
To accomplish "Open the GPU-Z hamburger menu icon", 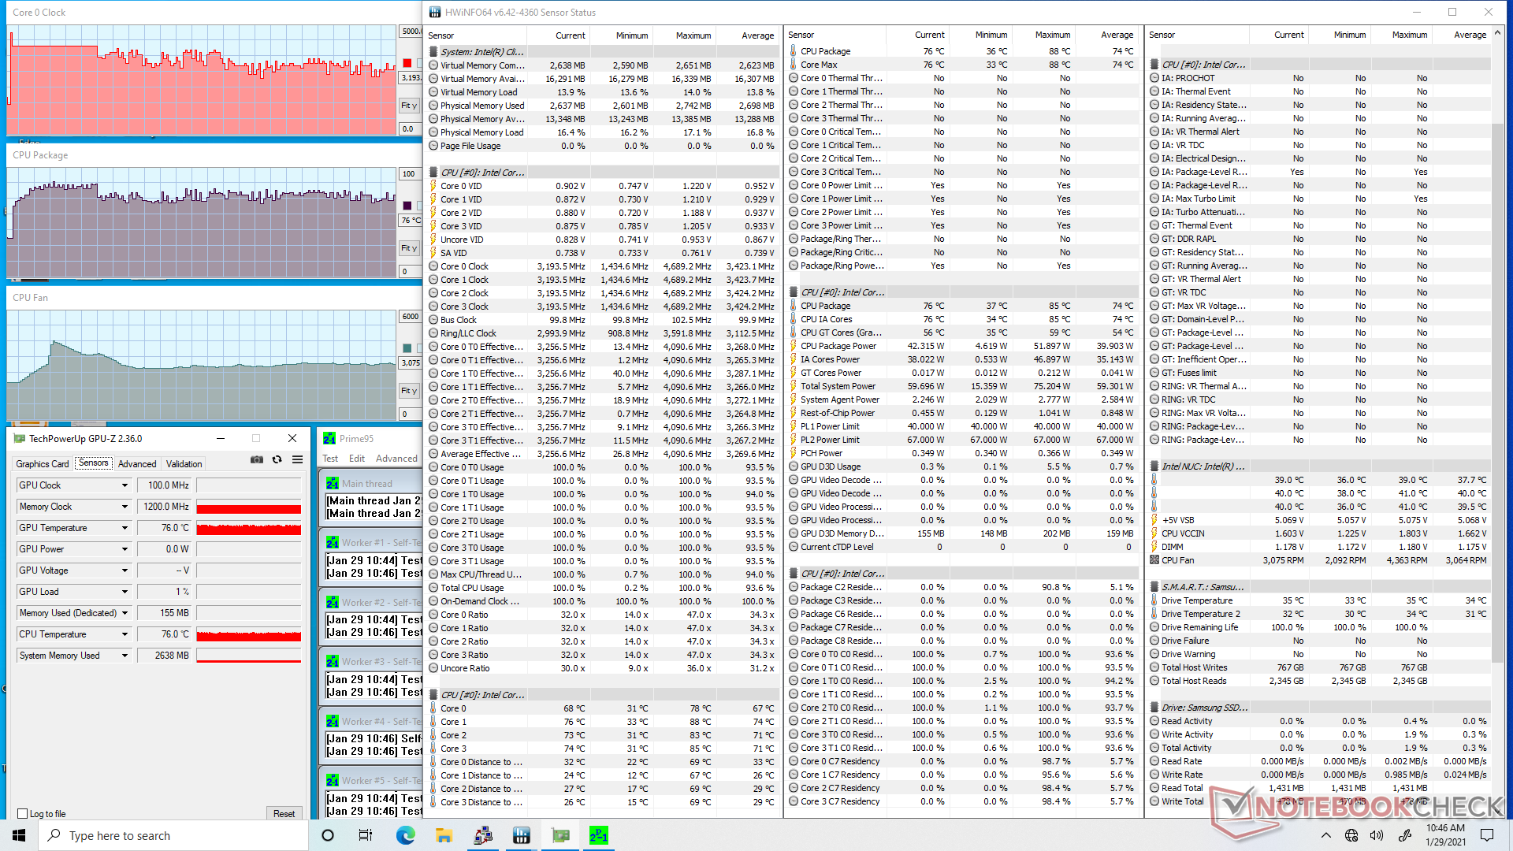I will [297, 459].
